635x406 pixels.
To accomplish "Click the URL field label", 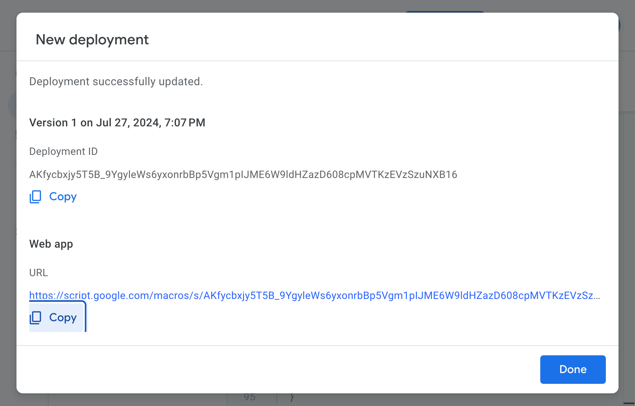I will pyautogui.click(x=39, y=273).
